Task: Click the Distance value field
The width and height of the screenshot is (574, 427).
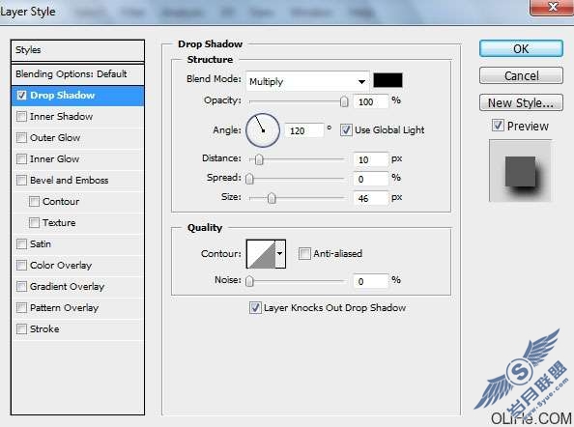Action: coord(370,159)
